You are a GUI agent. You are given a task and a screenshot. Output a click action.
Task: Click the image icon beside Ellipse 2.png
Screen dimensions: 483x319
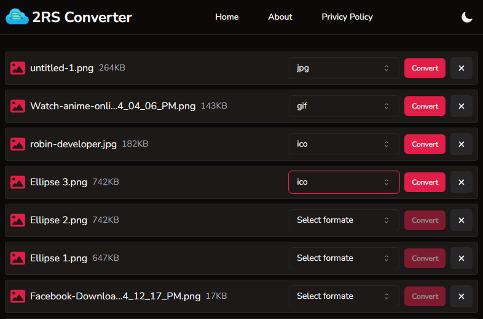(18, 220)
